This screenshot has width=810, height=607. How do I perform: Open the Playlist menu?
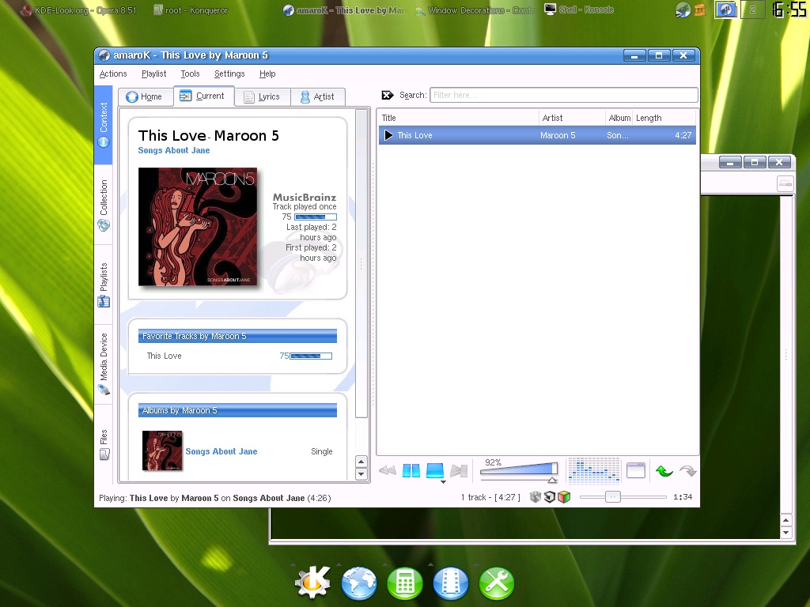pyautogui.click(x=153, y=74)
